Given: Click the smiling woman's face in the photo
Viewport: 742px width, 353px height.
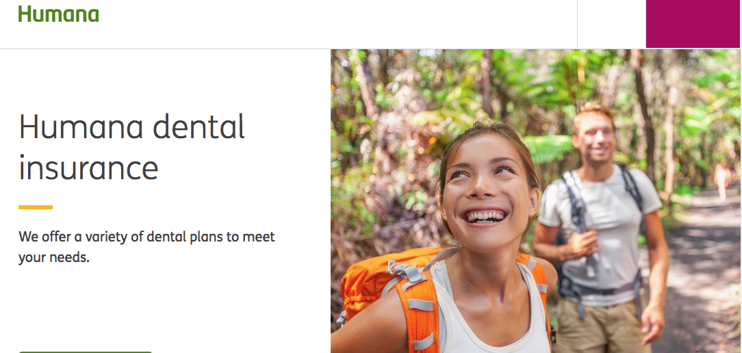Looking at the screenshot, I should coord(487,187).
